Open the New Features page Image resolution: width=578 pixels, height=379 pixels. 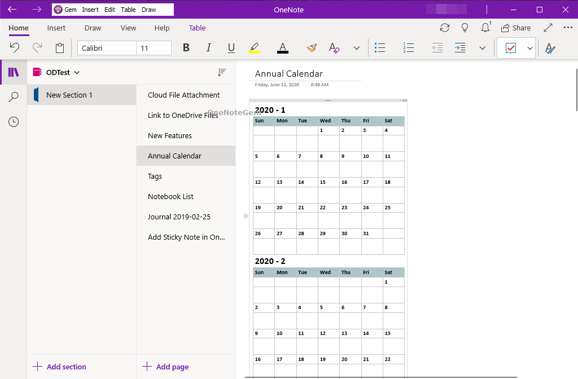click(186, 135)
